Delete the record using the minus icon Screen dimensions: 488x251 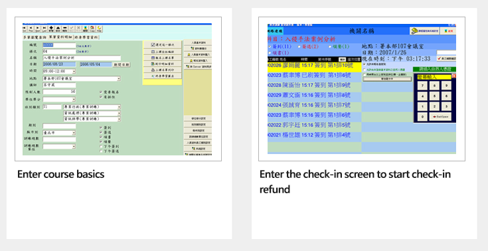pos(65,29)
